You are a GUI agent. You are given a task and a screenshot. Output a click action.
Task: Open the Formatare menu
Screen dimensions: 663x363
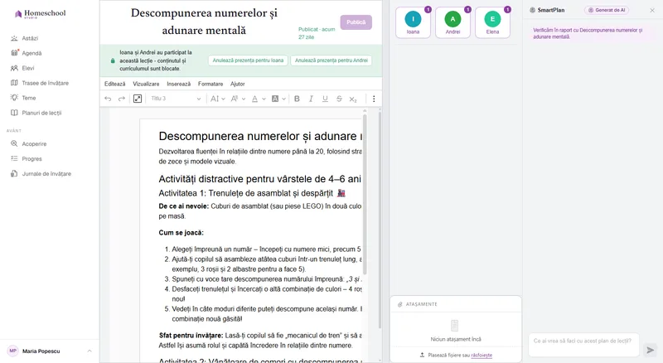[x=211, y=84]
